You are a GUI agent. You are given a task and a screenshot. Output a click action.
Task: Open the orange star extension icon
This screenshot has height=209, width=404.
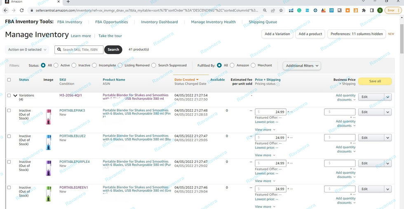348,11
